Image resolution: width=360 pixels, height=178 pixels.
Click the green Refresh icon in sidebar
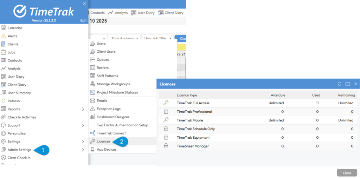click(x=3, y=101)
